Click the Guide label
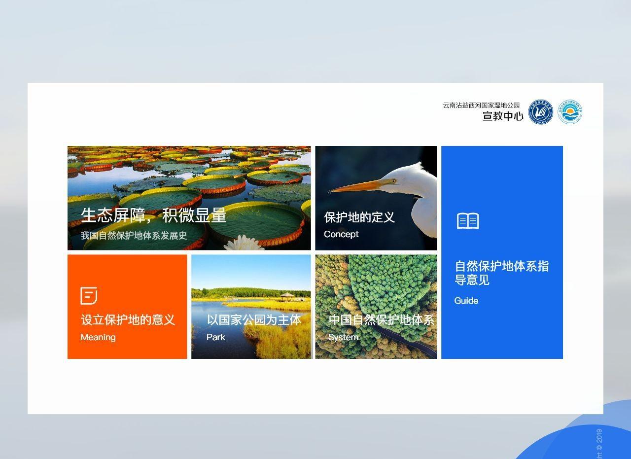Viewport: 631px width, 459px height. 466,301
